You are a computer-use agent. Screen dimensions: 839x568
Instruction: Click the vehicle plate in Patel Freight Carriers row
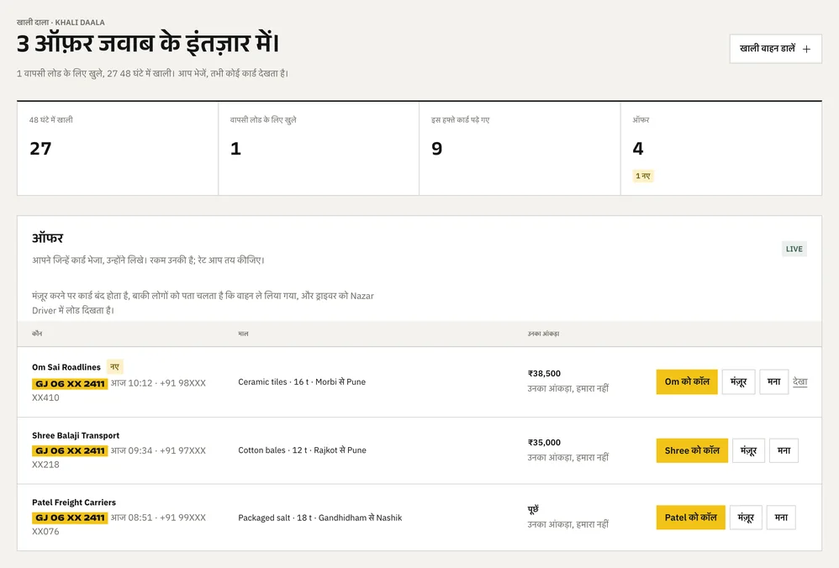[x=70, y=518]
